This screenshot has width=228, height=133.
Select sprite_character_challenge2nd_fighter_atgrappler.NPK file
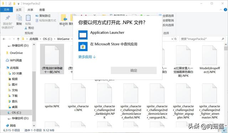click(x=183, y=101)
